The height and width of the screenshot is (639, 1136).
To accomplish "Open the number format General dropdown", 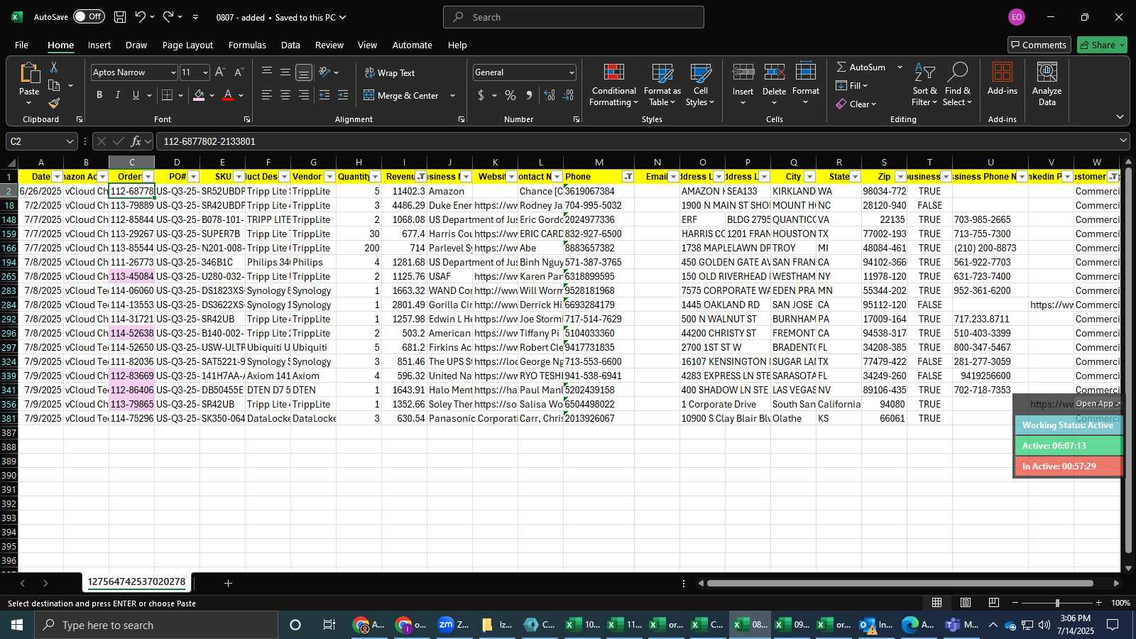I will pyautogui.click(x=572, y=72).
